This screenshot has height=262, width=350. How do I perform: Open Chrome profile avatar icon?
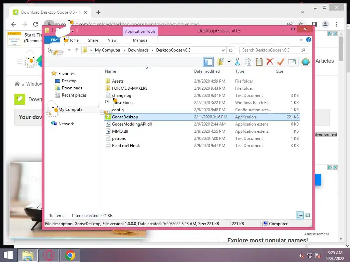click(325, 24)
